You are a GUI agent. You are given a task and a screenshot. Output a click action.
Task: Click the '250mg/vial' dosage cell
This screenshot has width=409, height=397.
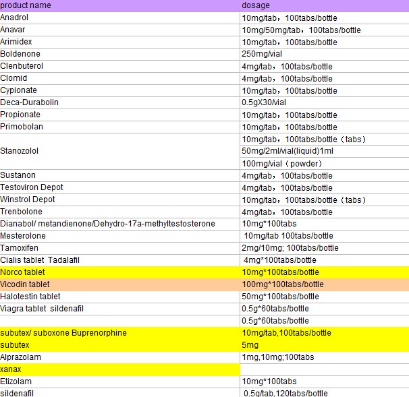(325, 54)
